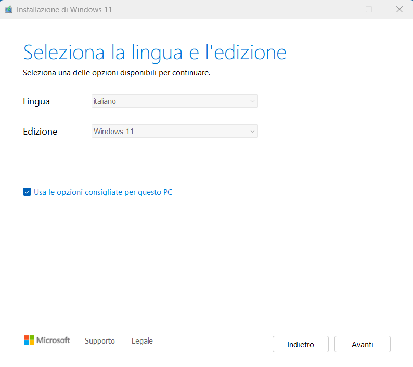This screenshot has width=413, height=367.
Task: Go to next step with Avanti button
Action: 363,344
